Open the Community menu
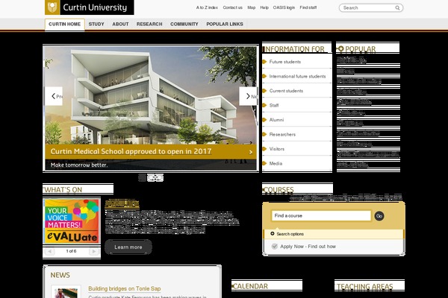 point(184,25)
